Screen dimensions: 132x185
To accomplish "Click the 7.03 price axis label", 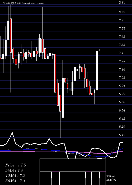I will [122, 78].
